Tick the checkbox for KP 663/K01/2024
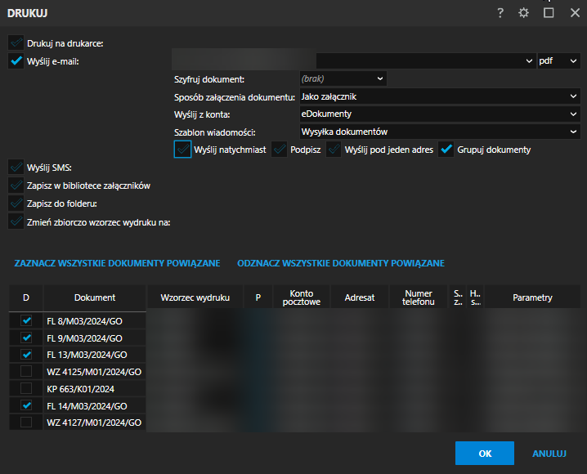Viewport: 587px width, 474px height. (26, 388)
